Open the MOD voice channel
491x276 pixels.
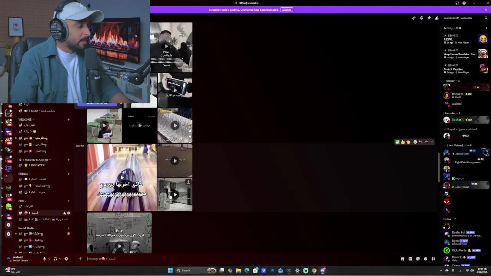[x=44, y=111]
